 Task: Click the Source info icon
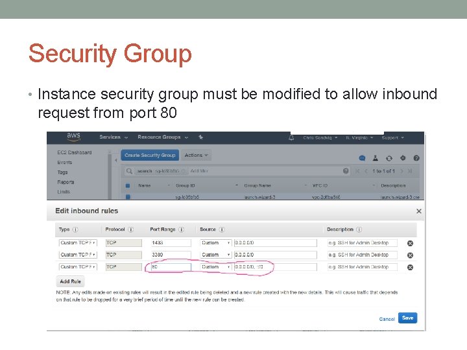point(222,229)
